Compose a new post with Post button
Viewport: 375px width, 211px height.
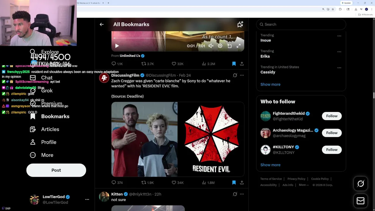(56, 170)
